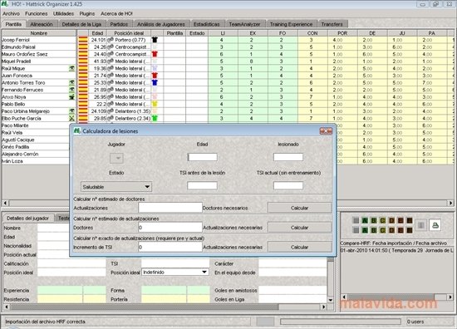457x329 pixels.
Task: Toggle group B in the lower group row
Action: point(374,230)
